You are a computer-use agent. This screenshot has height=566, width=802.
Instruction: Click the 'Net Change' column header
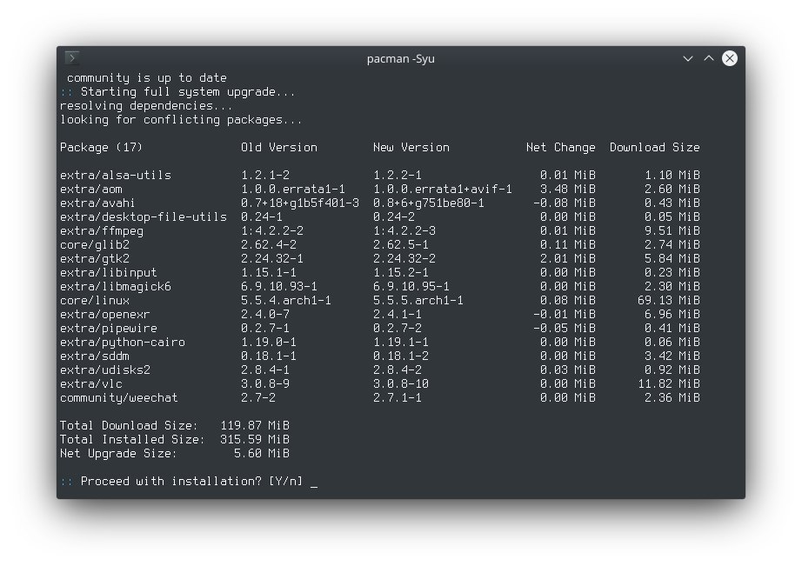(x=561, y=148)
